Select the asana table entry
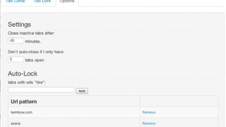This screenshot has height=127, width=226. 15,123
